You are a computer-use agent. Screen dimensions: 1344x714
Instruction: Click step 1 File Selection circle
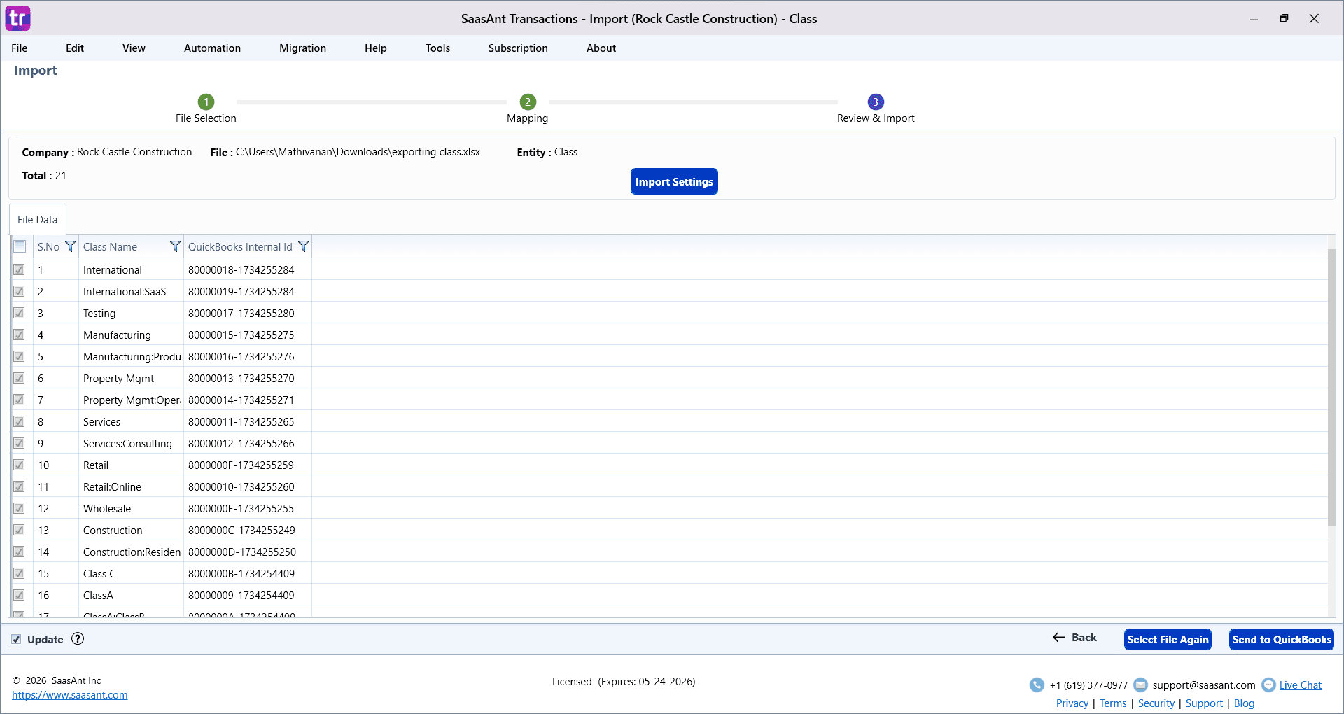coord(206,101)
